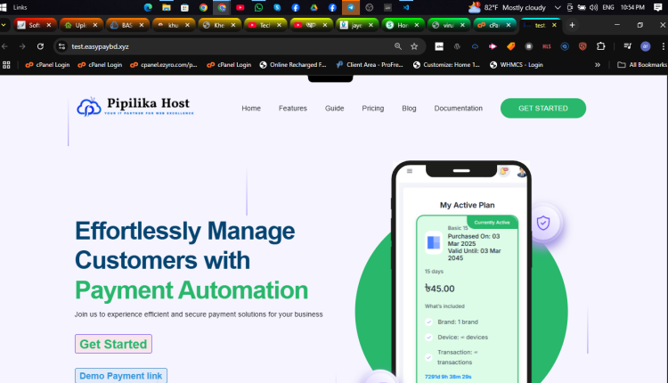Open File Explorer from the taskbar

tap(167, 7)
